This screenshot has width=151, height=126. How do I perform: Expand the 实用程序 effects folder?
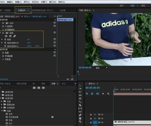[2, 107]
